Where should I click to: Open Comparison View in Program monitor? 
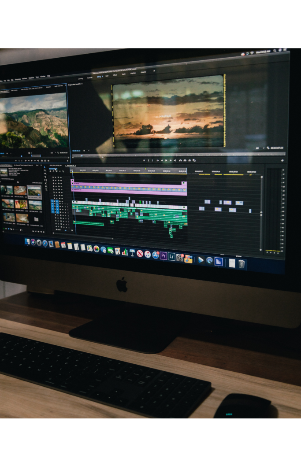pyautogui.click(x=194, y=160)
